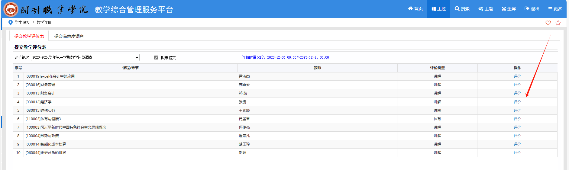
Task: Open 主控 main control panel
Action: [x=439, y=9]
